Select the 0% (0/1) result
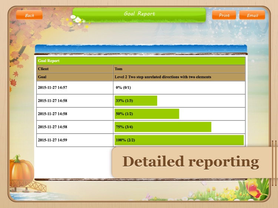 click(x=123, y=88)
